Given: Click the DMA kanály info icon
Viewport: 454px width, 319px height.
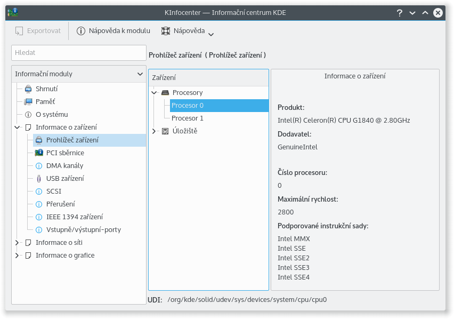Looking at the screenshot, I should [x=39, y=166].
